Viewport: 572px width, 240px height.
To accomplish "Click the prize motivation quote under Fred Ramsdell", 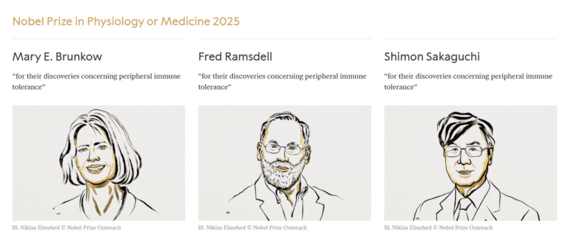I will pos(282,81).
